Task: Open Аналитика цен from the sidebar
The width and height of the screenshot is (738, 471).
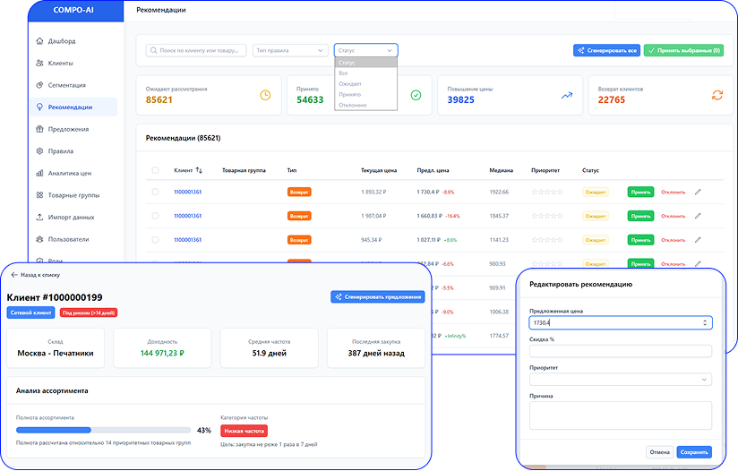Action: pyautogui.click(x=70, y=173)
